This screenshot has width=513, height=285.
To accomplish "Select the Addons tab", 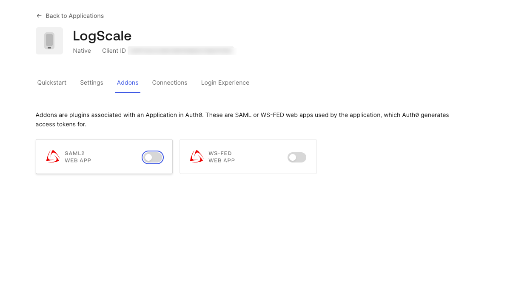I will pyautogui.click(x=128, y=83).
